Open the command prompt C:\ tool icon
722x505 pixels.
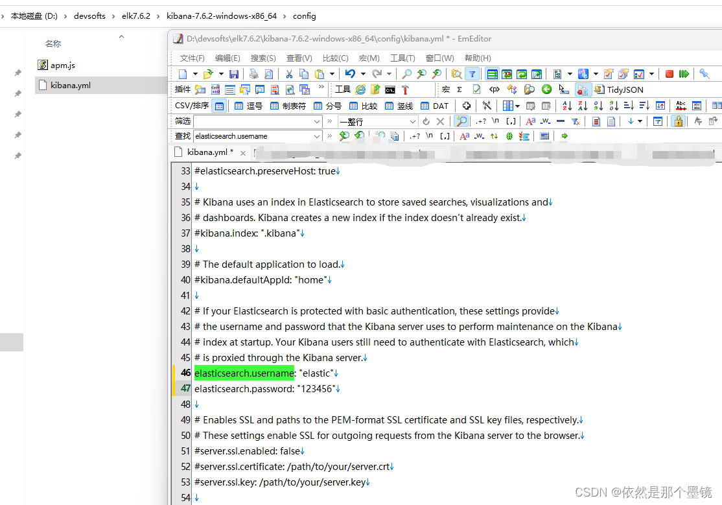390,90
